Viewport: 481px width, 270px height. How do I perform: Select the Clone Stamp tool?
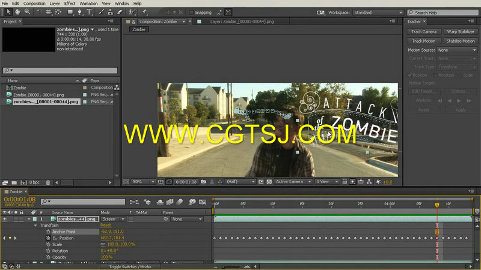[x=111, y=12]
